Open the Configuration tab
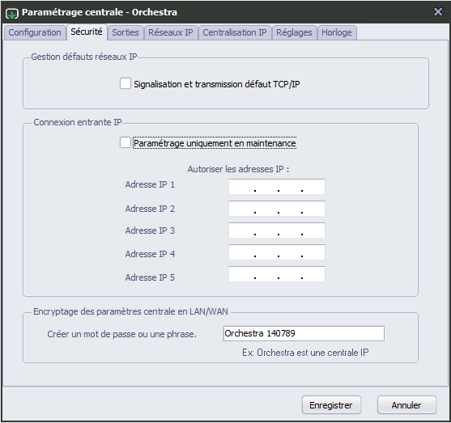Screen dimensions: 451x423 [x=35, y=32]
